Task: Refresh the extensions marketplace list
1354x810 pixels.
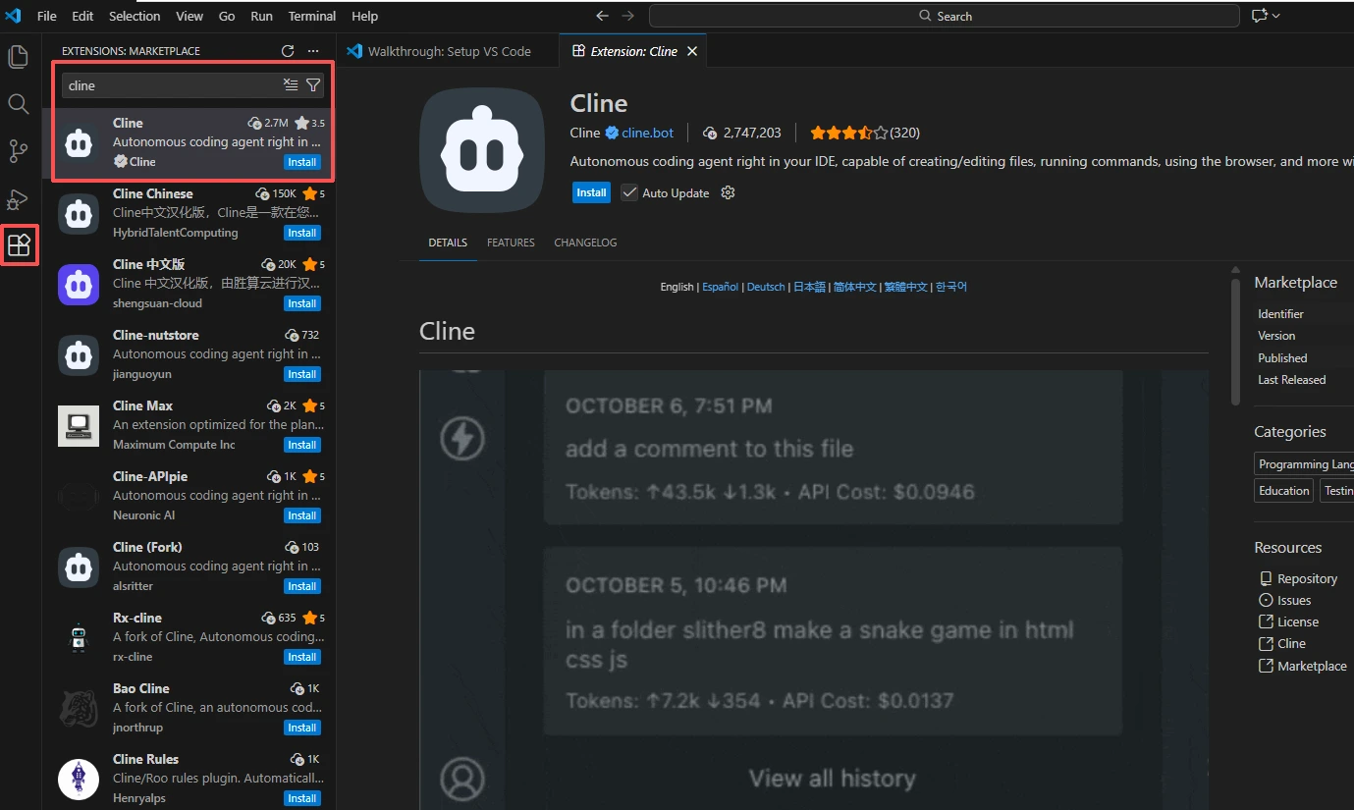Action: point(288,51)
